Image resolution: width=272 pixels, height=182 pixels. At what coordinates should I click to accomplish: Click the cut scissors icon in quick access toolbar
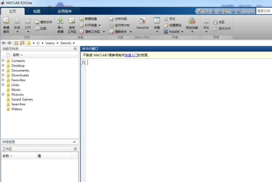click(213, 11)
